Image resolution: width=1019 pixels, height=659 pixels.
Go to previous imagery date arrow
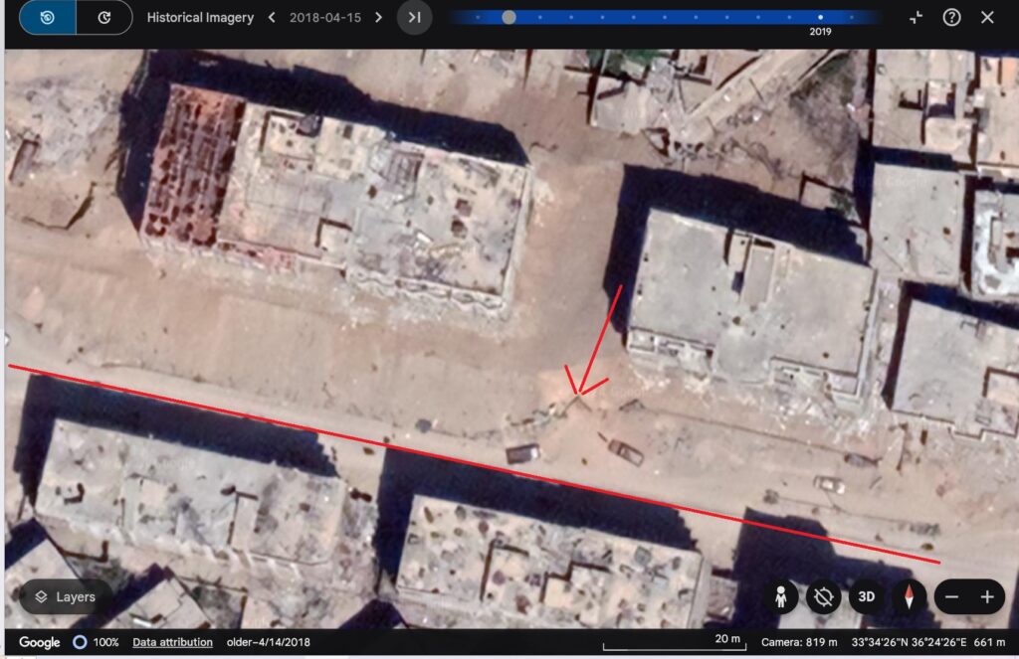tap(273, 18)
